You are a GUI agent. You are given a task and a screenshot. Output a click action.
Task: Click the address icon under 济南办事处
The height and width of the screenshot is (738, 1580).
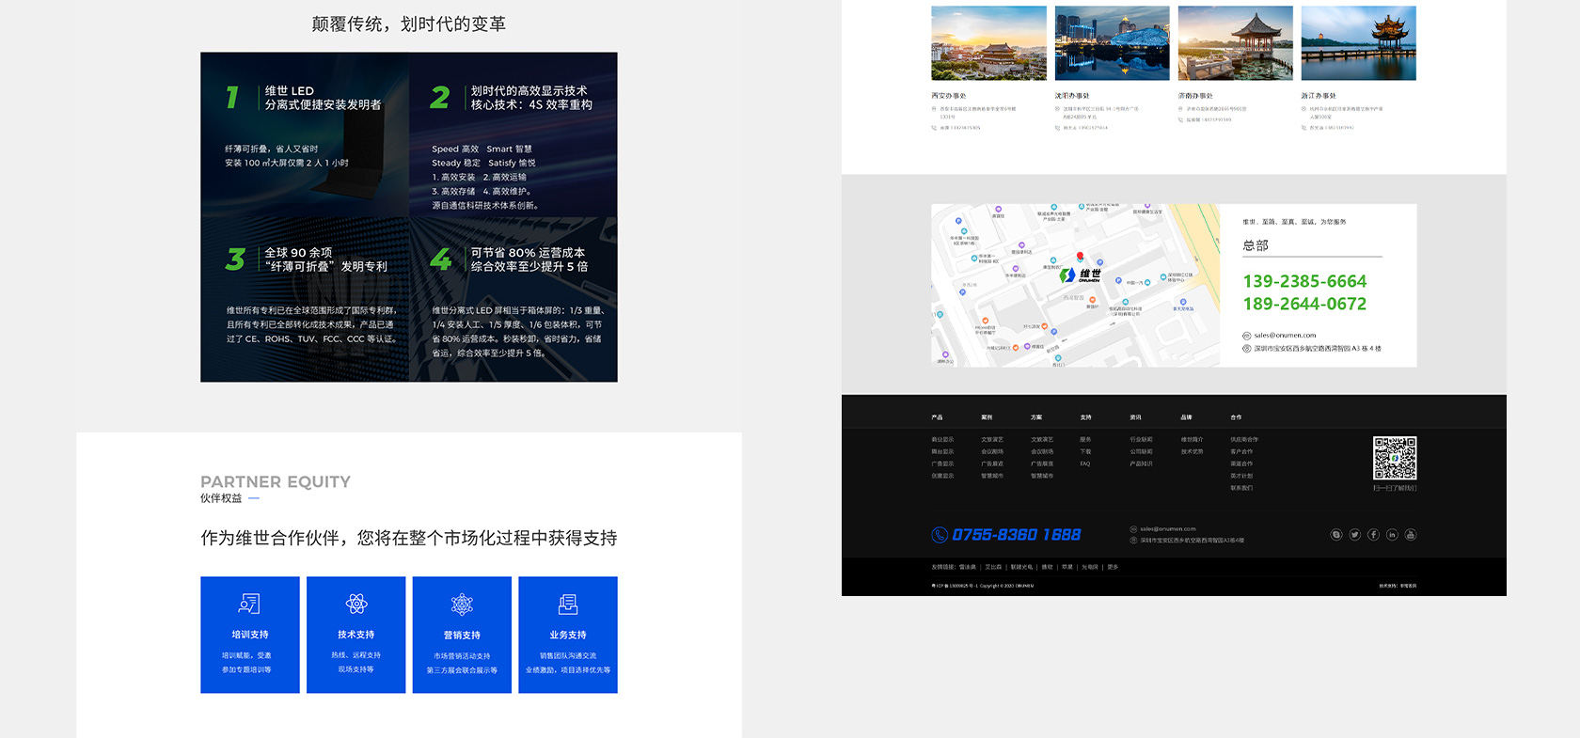1181,109
